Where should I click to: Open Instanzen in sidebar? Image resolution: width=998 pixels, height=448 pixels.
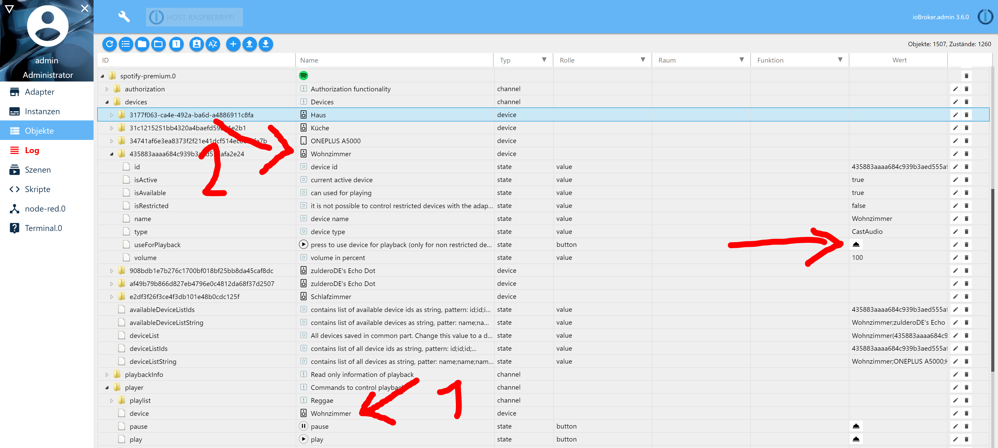coord(42,111)
